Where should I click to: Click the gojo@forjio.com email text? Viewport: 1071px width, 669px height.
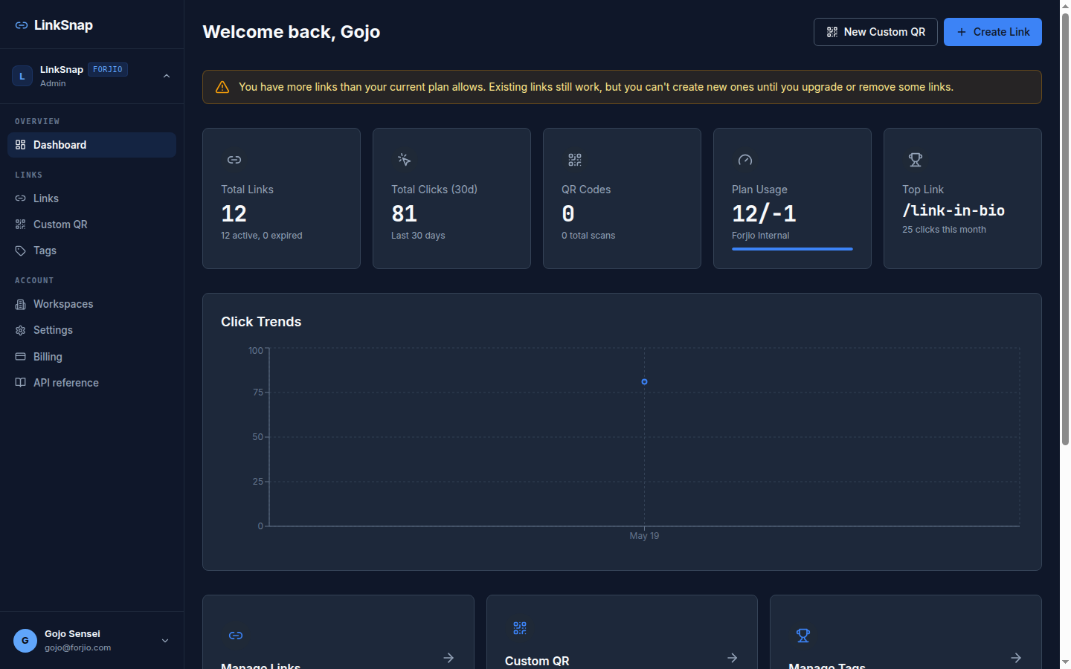click(x=77, y=647)
